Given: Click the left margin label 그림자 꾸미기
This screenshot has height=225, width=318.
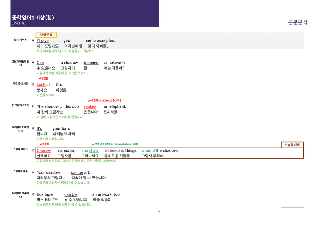Looking at the screenshot, I should click(x=20, y=150).
